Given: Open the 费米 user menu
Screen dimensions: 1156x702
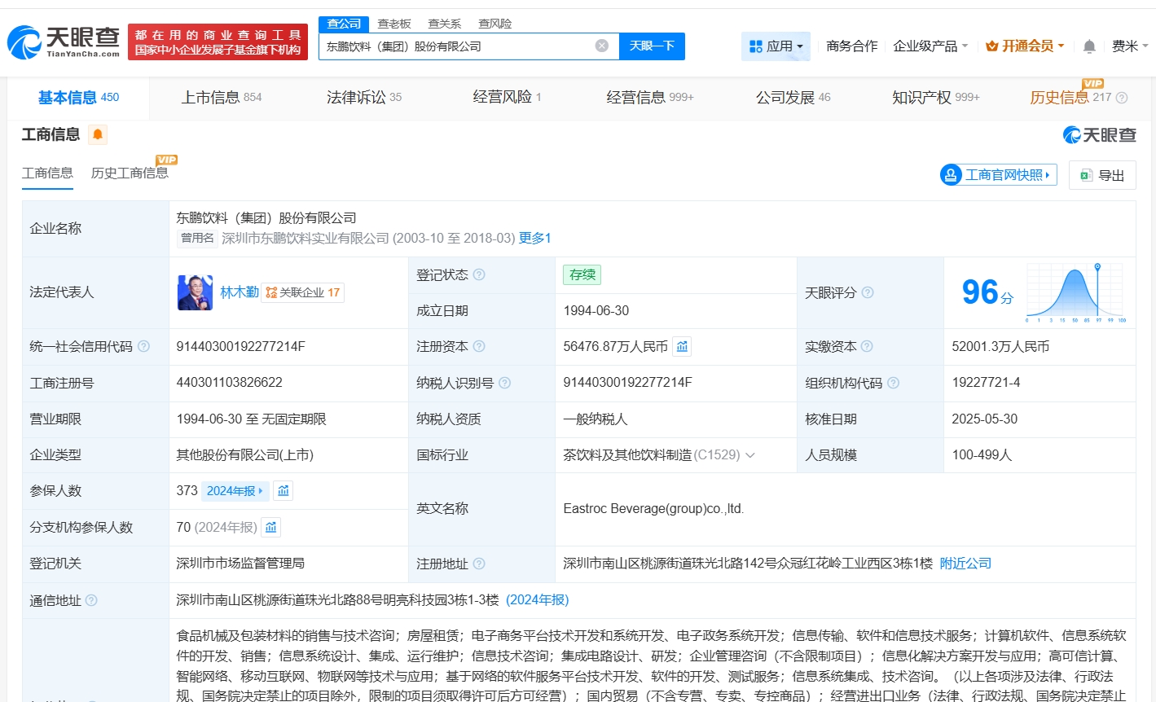Looking at the screenshot, I should coord(1130,46).
